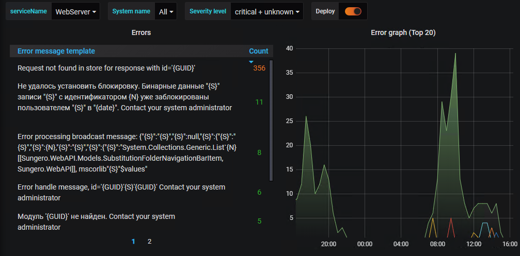Select page 1 of errors table
Viewport: 520px width, 256px height.
click(x=133, y=241)
